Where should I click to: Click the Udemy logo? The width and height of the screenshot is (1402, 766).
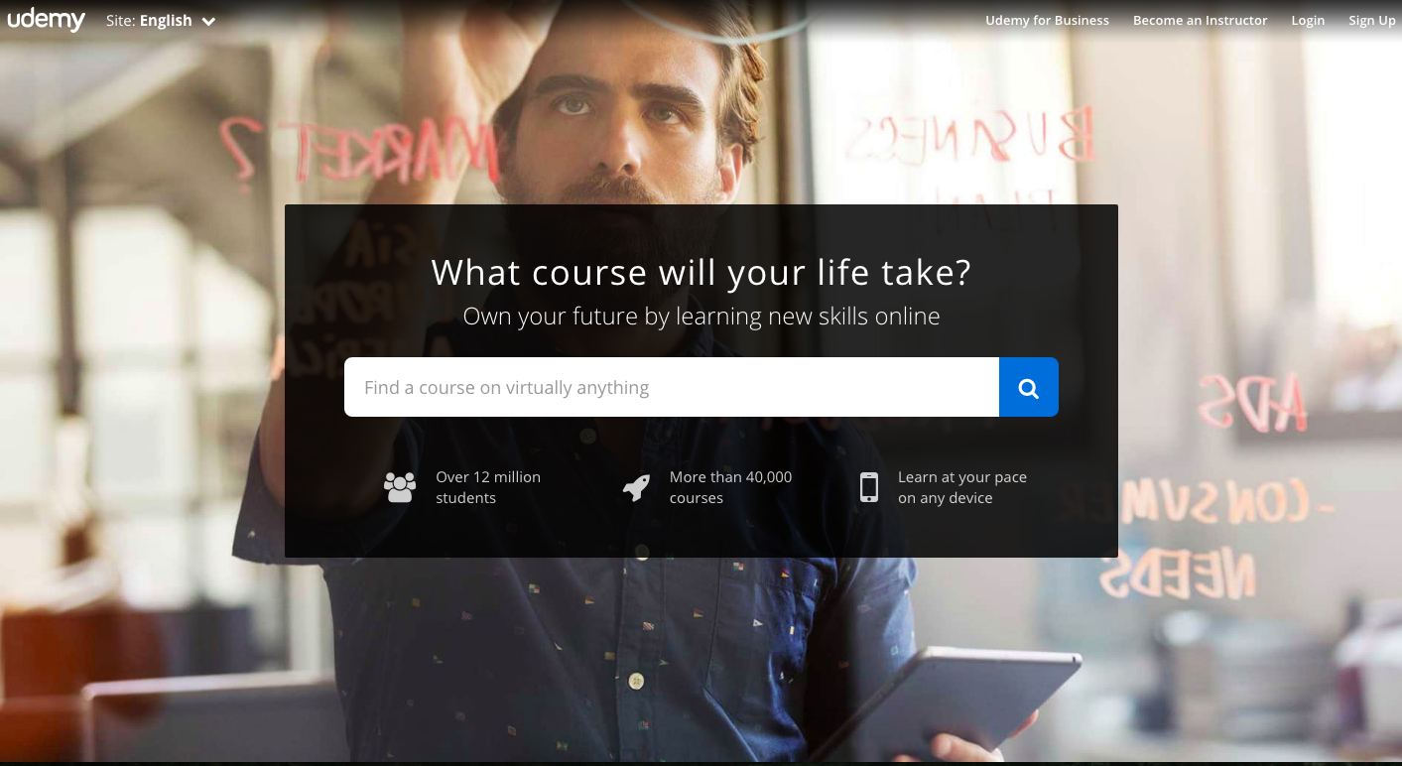tap(46, 20)
